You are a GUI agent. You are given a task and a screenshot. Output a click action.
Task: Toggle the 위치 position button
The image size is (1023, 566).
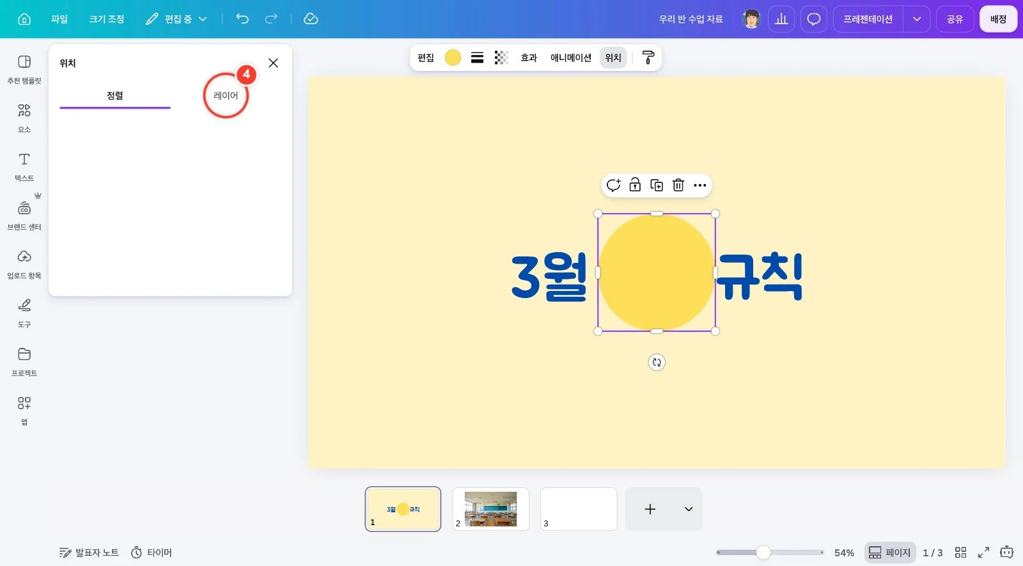[613, 58]
